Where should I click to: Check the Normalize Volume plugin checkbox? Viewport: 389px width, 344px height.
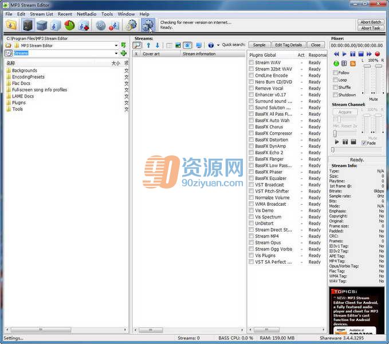coord(252,197)
